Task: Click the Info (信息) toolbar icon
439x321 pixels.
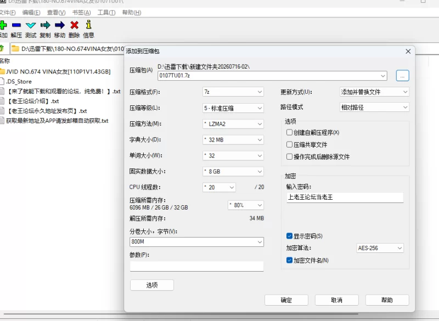Action: [89, 25]
